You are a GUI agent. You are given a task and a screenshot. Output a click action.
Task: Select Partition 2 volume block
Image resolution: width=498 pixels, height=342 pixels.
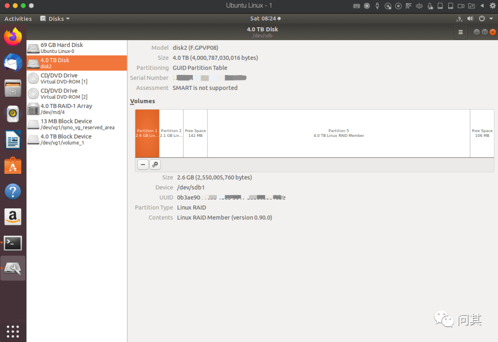[x=171, y=133]
